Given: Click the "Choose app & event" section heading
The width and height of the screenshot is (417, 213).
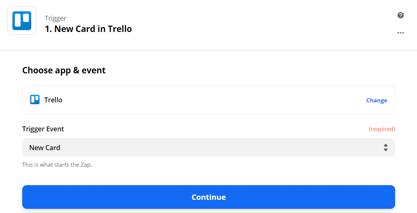Looking at the screenshot, I should [x=64, y=70].
